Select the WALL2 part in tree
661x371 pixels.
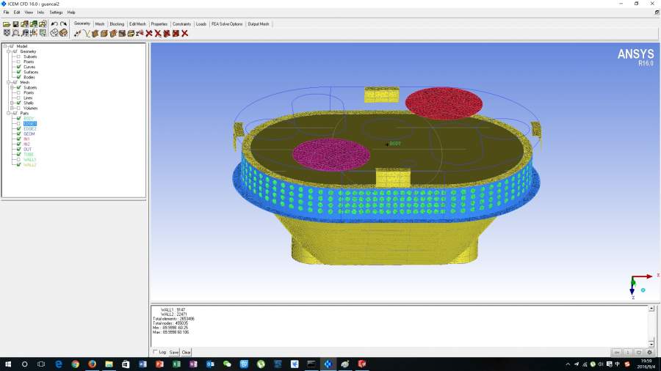(x=30, y=165)
